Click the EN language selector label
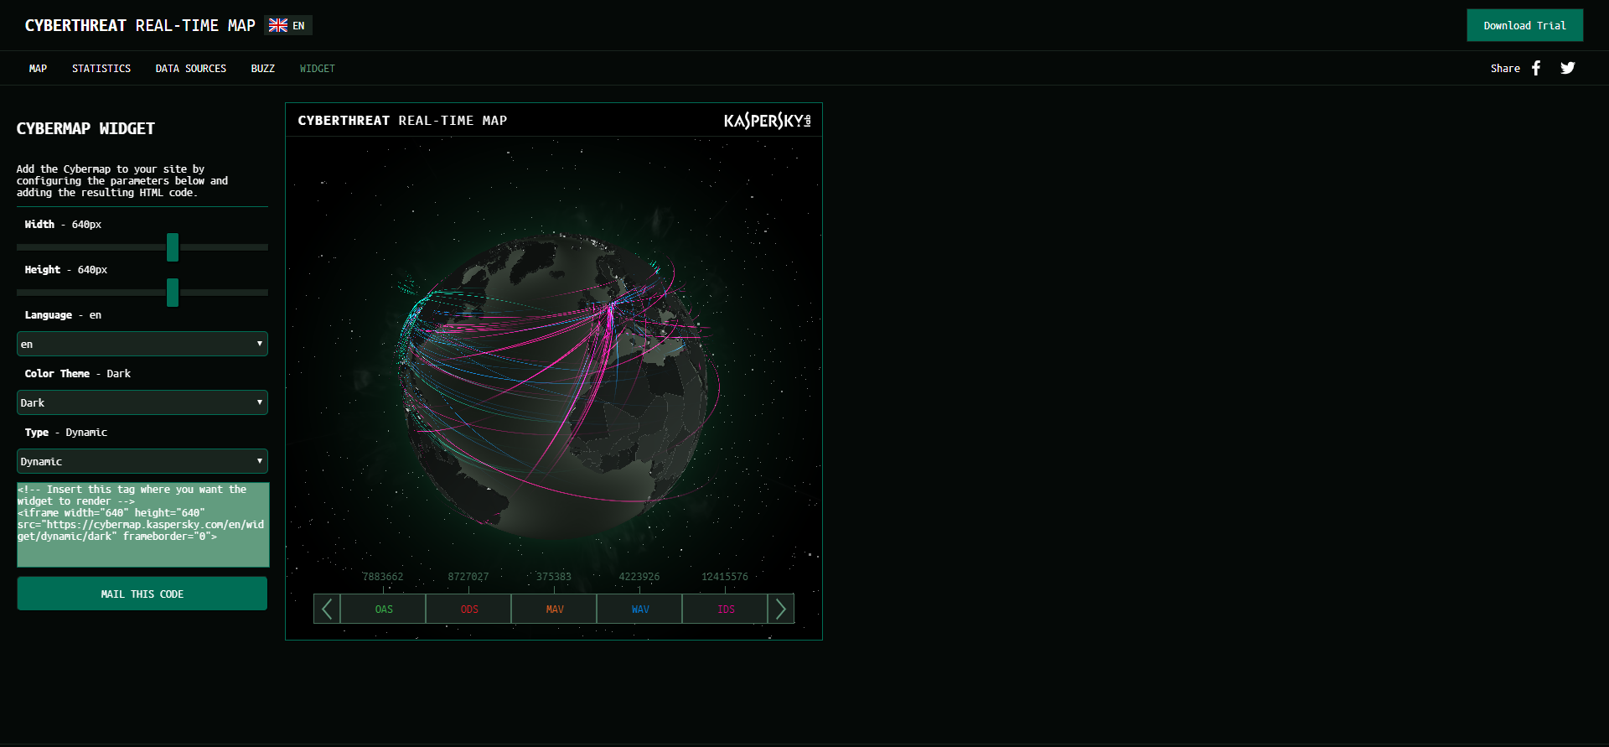Screen dimensions: 1609x747 tap(298, 26)
